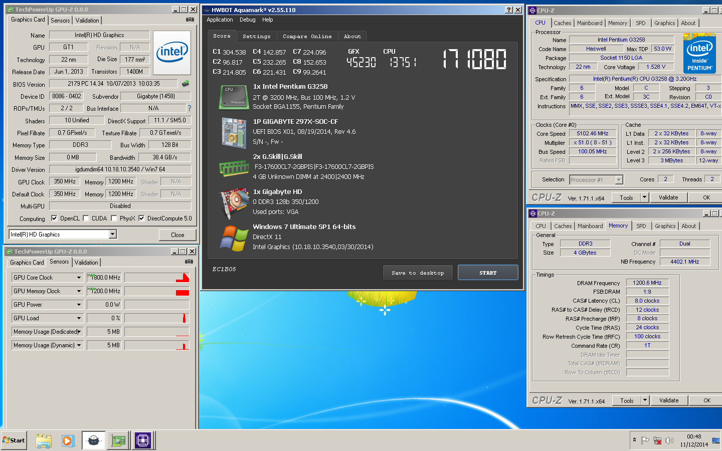Image resolution: width=722 pixels, height=451 pixels.
Task: Show hidden tray icons arrow
Action: pos(634,440)
